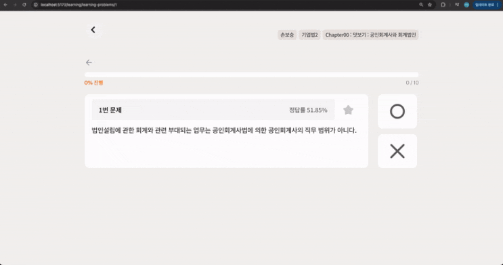This screenshot has height=265, width=503.
Task: Bookmark problem 1 with the star icon
Action: tap(348, 110)
